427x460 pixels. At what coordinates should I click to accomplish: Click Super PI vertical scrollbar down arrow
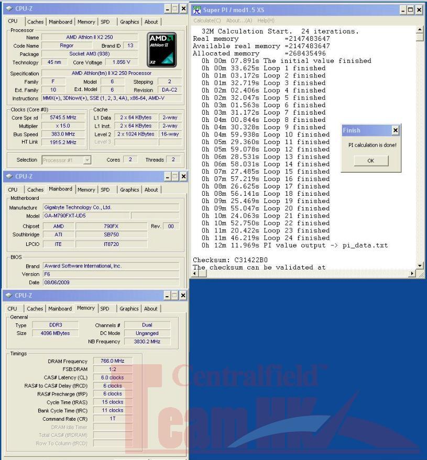[420, 266]
